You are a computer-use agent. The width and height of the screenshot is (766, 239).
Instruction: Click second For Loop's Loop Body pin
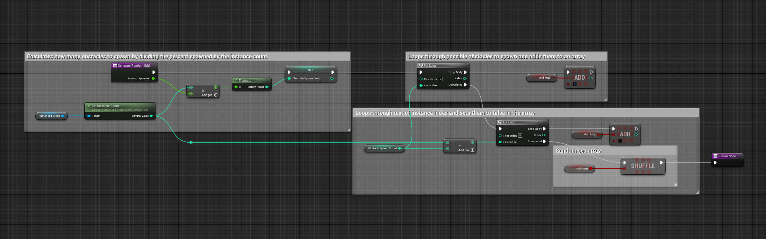pyautogui.click(x=544, y=129)
